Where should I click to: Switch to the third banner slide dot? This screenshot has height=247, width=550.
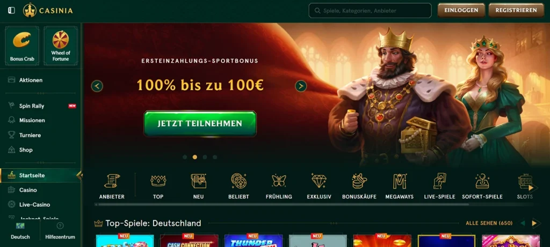(205, 157)
